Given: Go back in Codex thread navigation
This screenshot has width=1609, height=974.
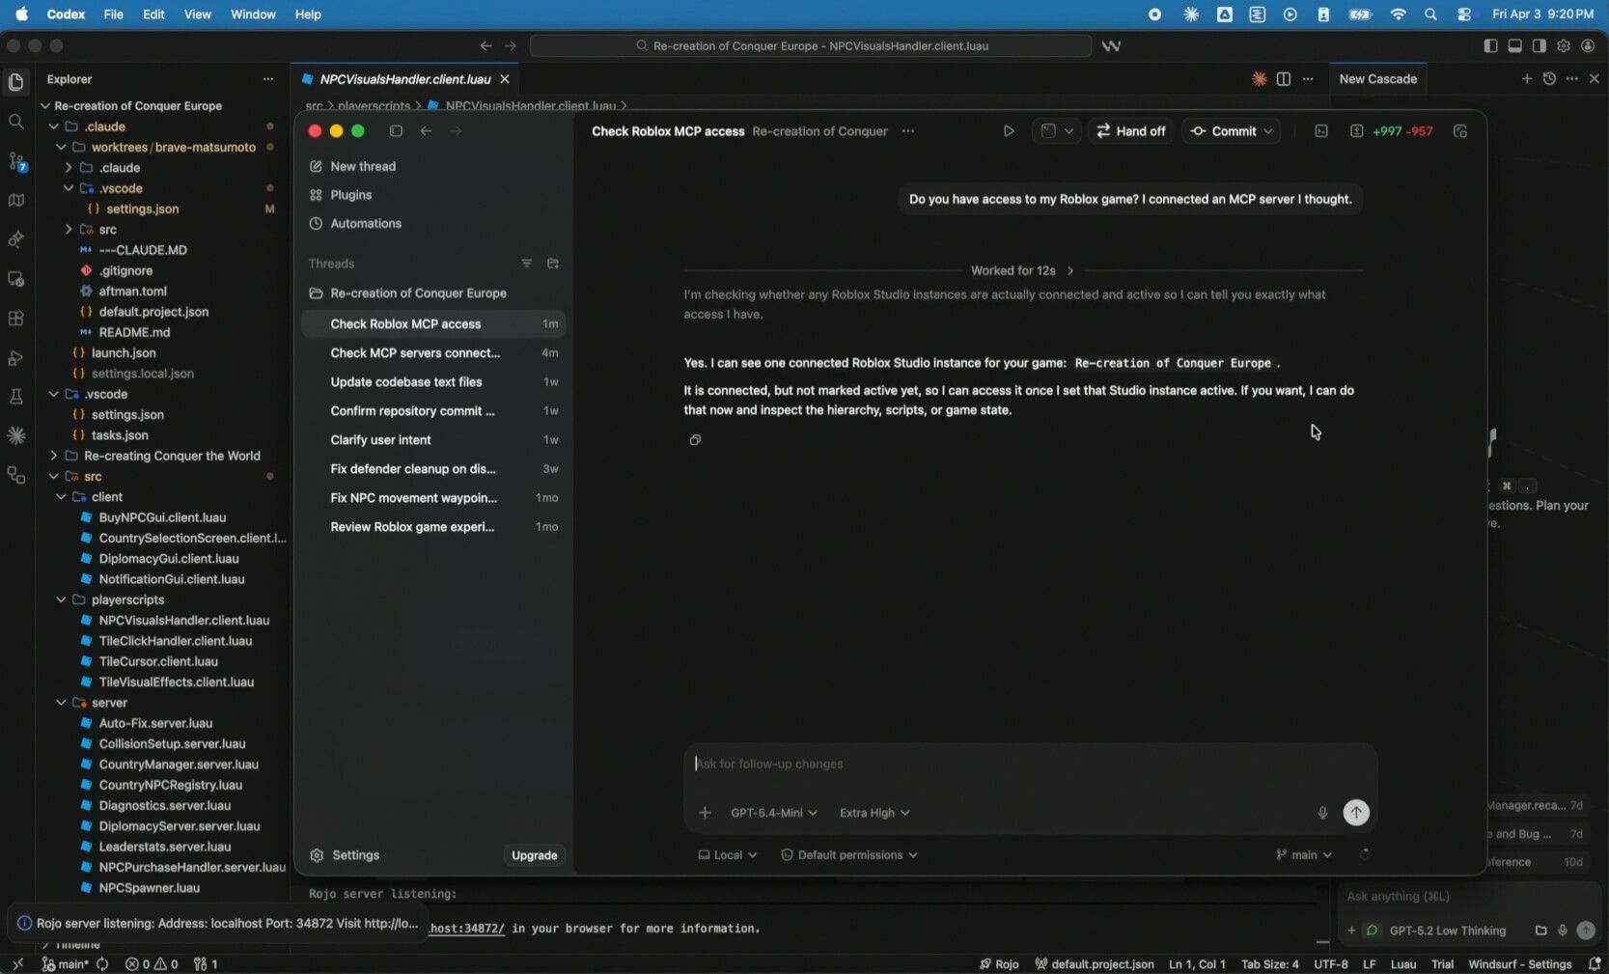Looking at the screenshot, I should click(426, 131).
